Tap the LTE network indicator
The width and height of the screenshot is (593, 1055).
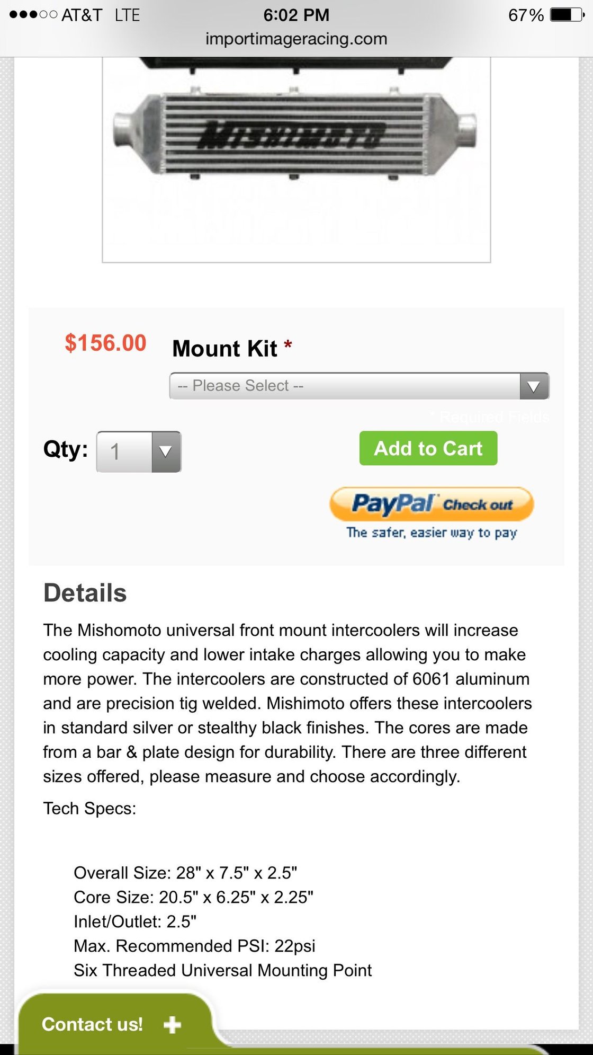tap(127, 15)
